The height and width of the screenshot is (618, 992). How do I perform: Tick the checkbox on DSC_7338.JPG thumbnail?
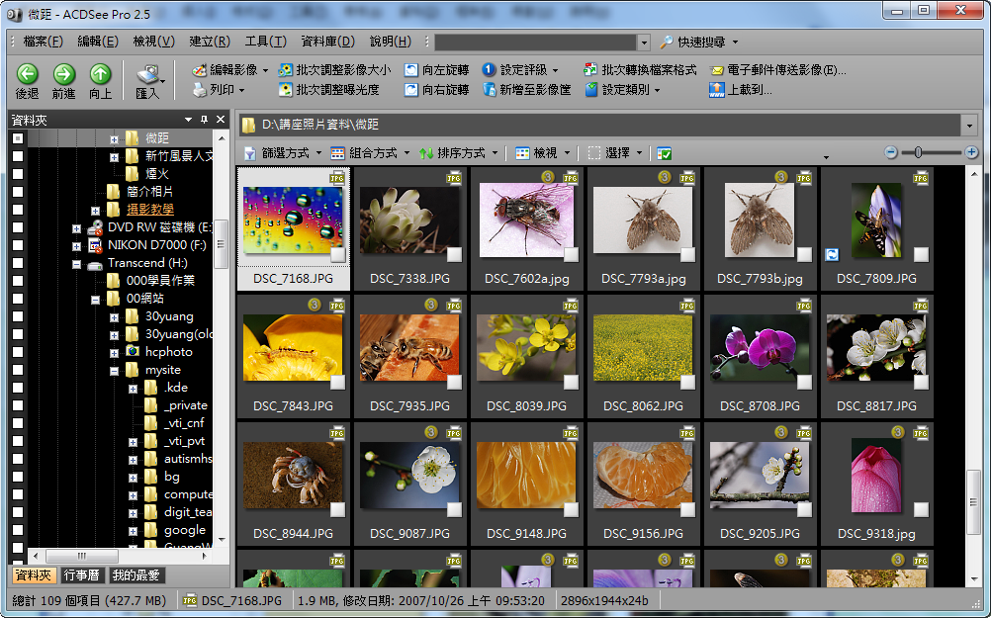click(x=454, y=255)
